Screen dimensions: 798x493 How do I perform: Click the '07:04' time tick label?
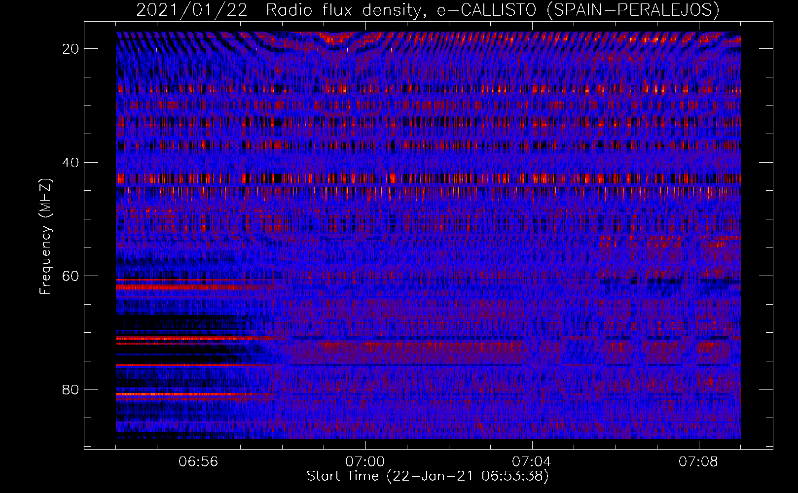tap(532, 461)
